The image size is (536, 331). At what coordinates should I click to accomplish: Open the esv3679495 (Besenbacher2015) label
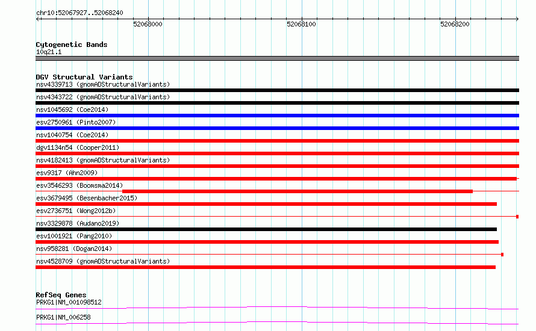click(x=87, y=198)
